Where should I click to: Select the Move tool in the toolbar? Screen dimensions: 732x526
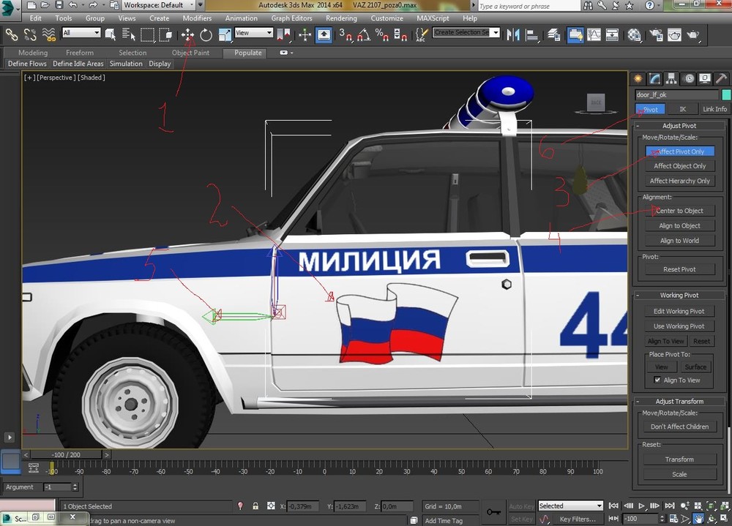(188, 34)
